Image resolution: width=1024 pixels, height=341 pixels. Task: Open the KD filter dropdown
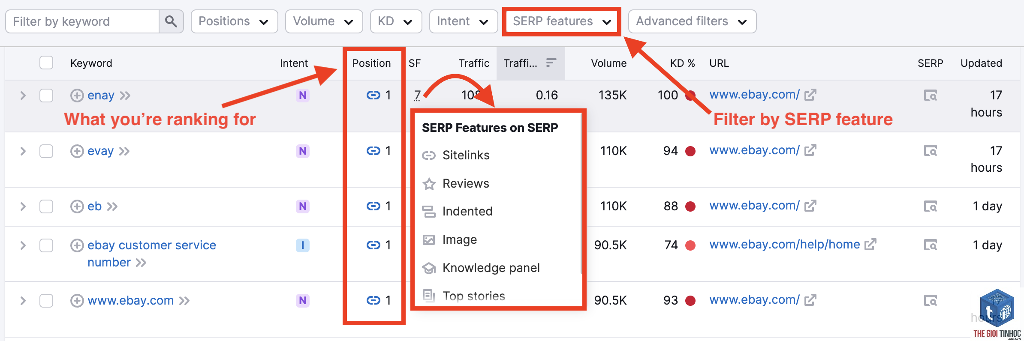coord(396,21)
